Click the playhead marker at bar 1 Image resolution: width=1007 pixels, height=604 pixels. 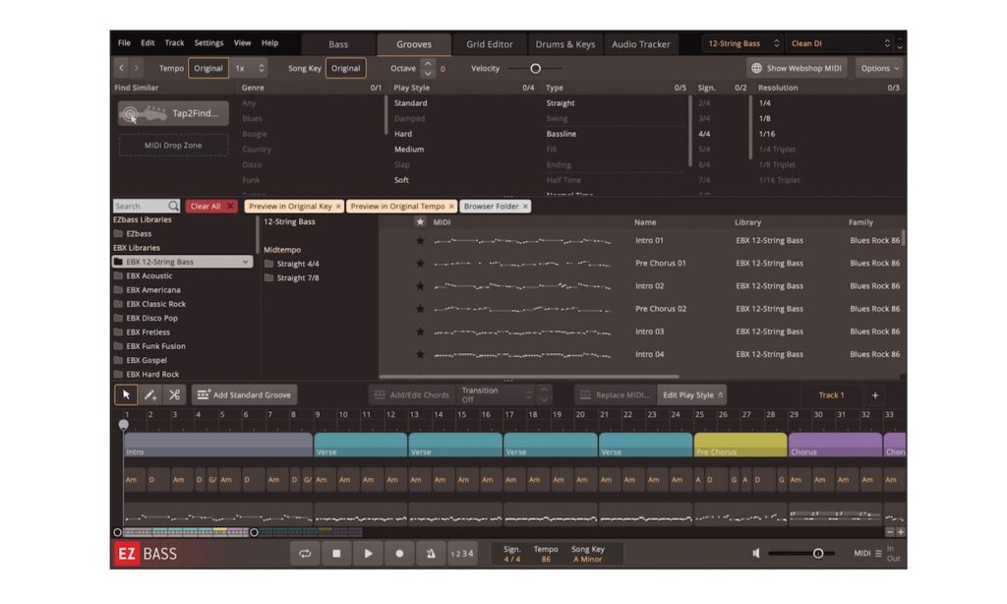click(x=123, y=424)
